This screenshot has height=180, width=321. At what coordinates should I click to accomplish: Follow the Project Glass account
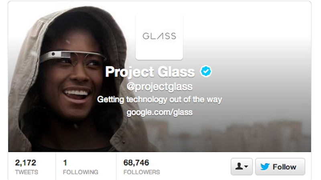[280, 166]
